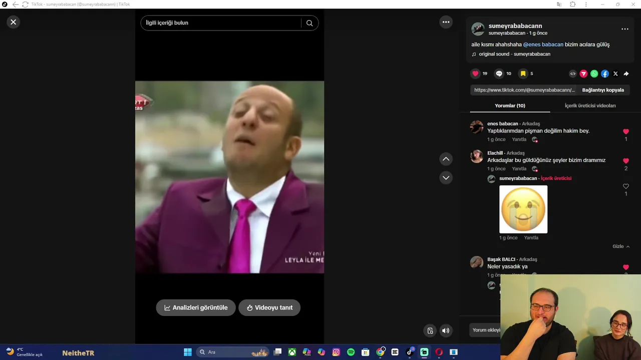Viewport: 641px width, 360px height.
Task: Click 'Bağlantıyı kopyala' button
Action: tap(603, 90)
